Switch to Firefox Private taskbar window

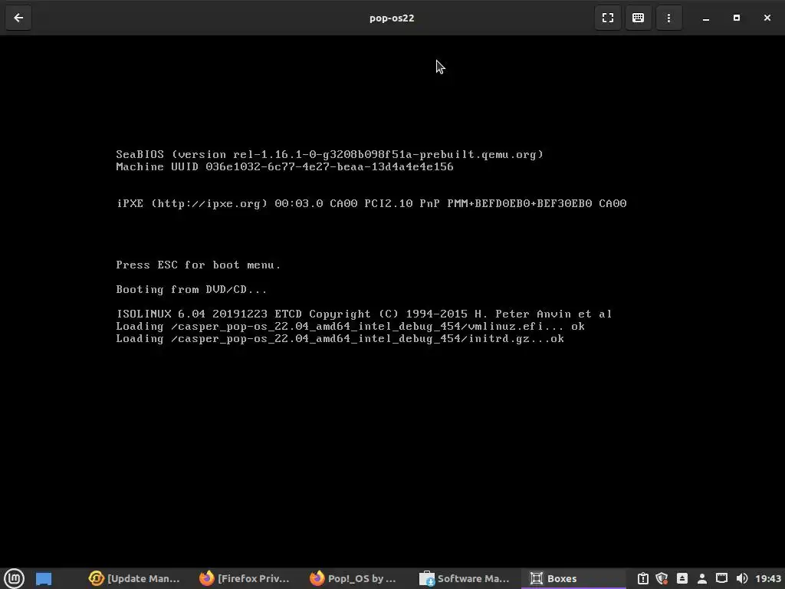pos(245,578)
